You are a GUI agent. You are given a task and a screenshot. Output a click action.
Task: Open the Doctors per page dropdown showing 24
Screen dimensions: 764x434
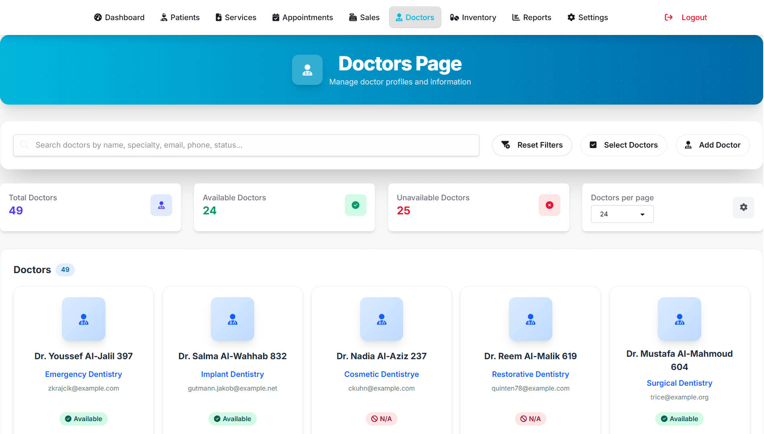click(622, 214)
